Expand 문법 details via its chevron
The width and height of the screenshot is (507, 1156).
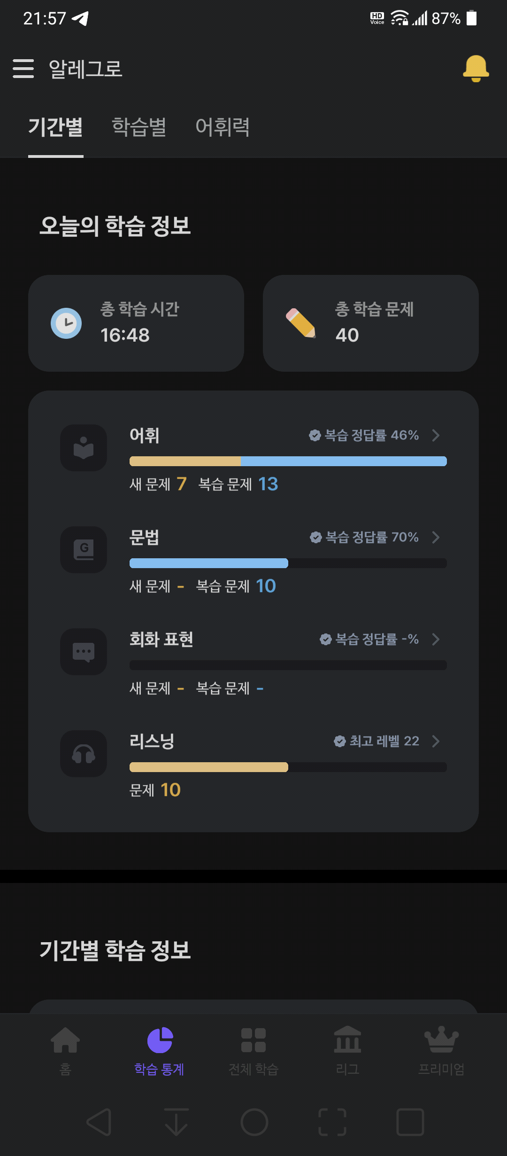(x=436, y=537)
